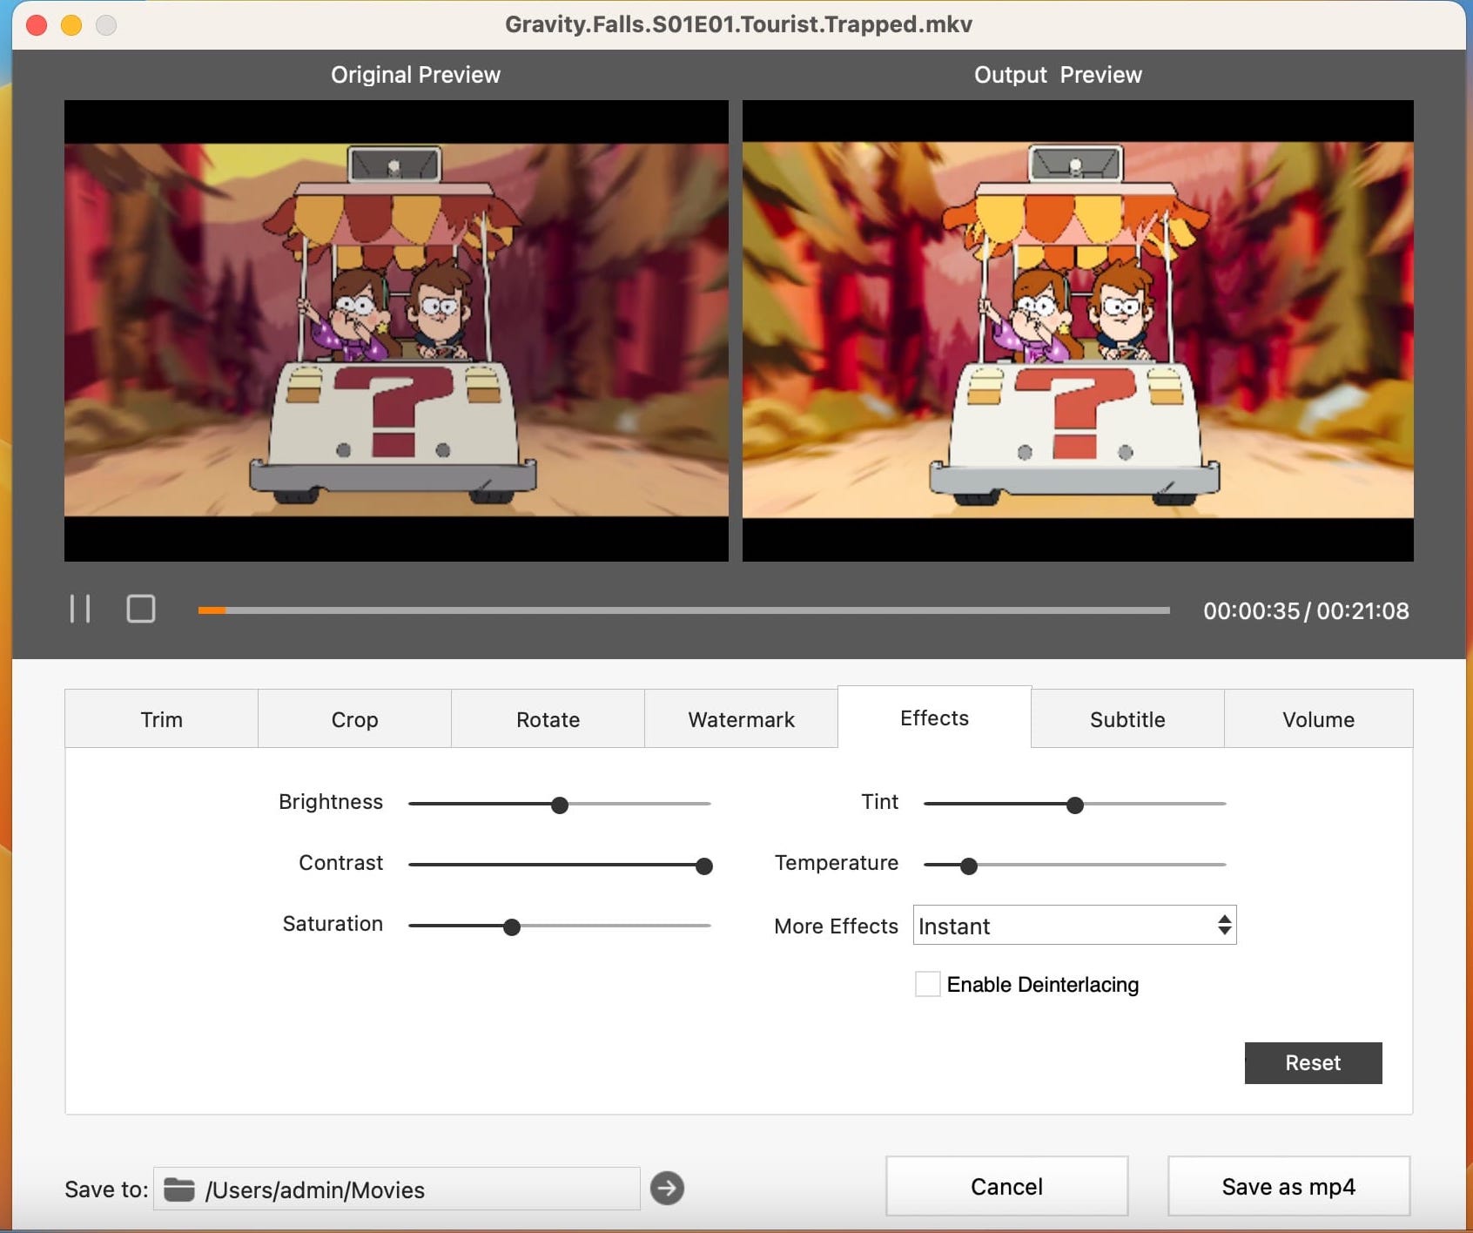Image resolution: width=1473 pixels, height=1233 pixels.
Task: Go to the Volume tab
Action: click(x=1318, y=719)
